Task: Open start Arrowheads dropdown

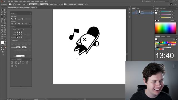Action: coord(21,47)
